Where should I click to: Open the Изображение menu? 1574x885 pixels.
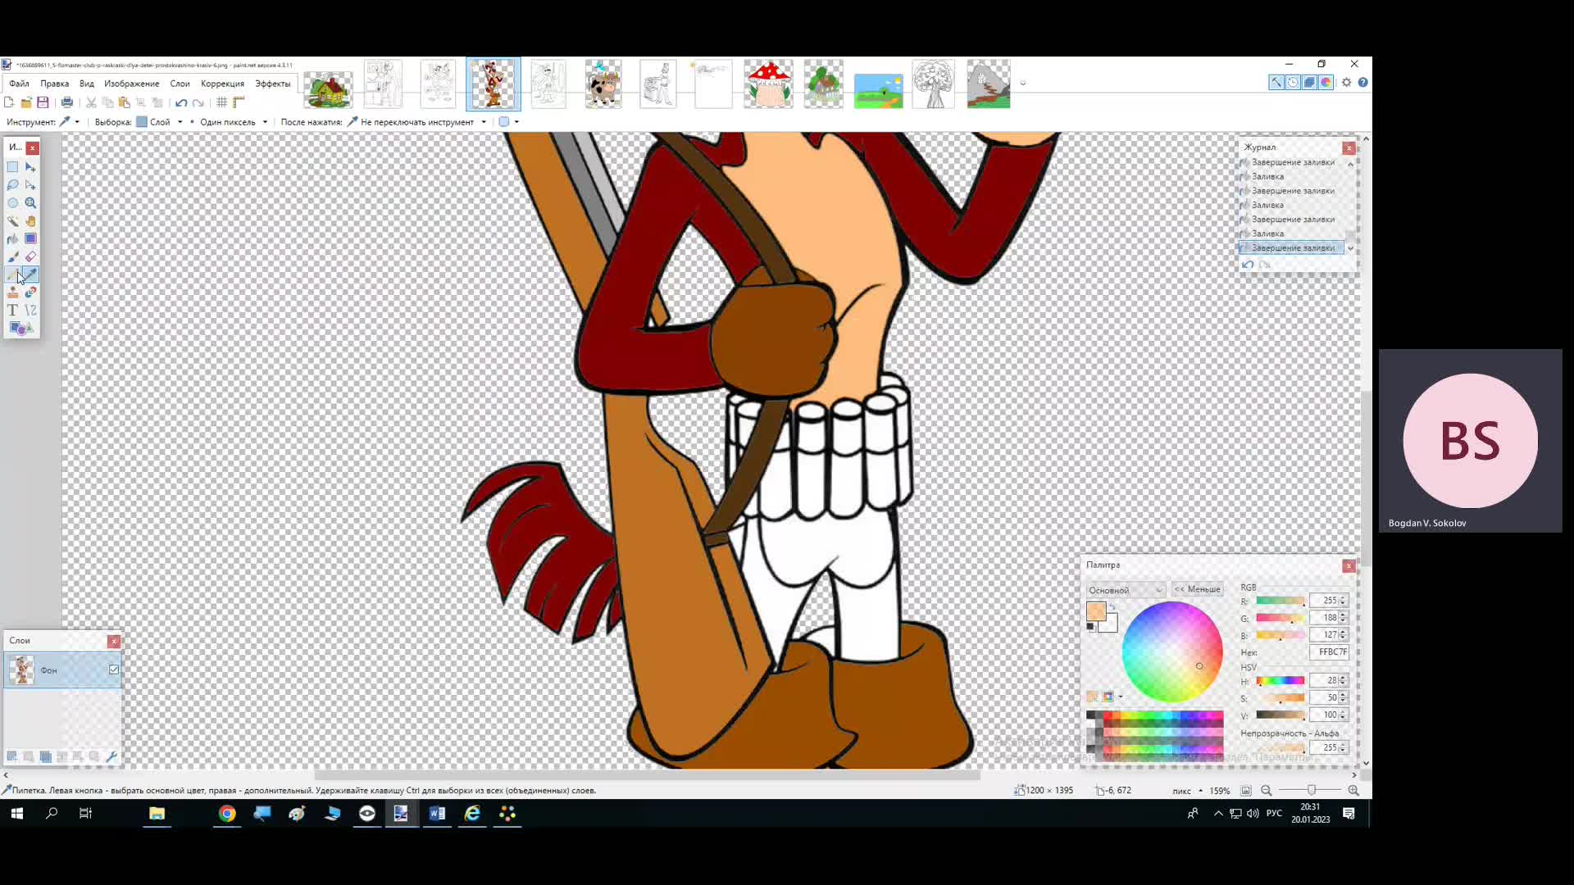click(132, 84)
